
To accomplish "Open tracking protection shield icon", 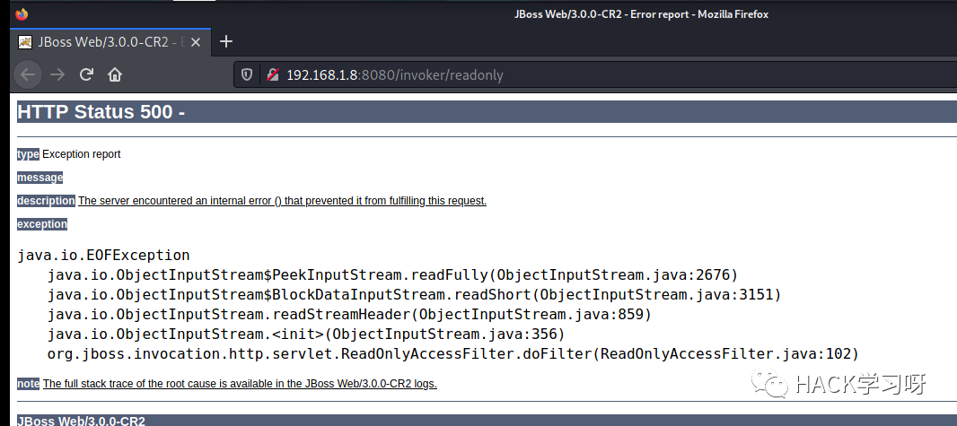I will (x=247, y=75).
